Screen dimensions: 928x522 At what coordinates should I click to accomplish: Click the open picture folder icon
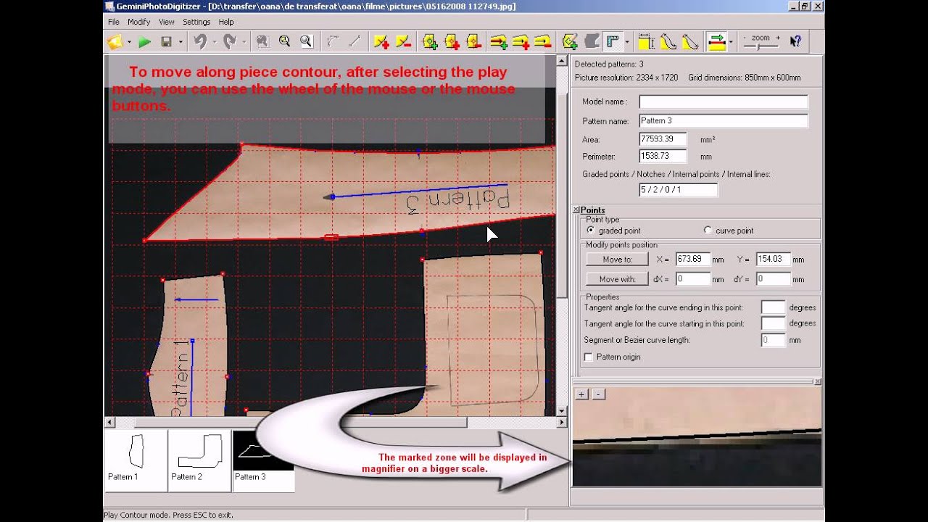[x=115, y=42]
